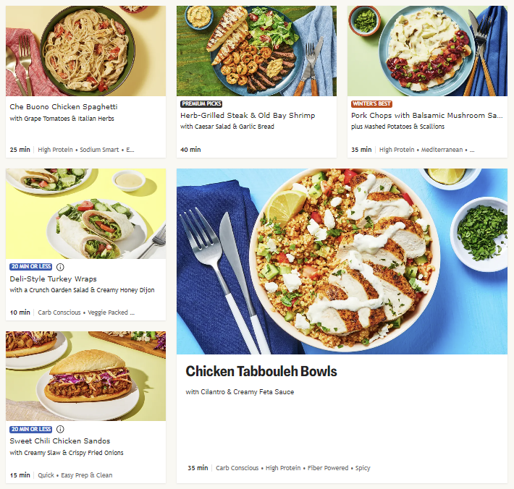Click info icon on Deli-Style Turkey Wraps card
The width and height of the screenshot is (514, 489).
point(60,266)
